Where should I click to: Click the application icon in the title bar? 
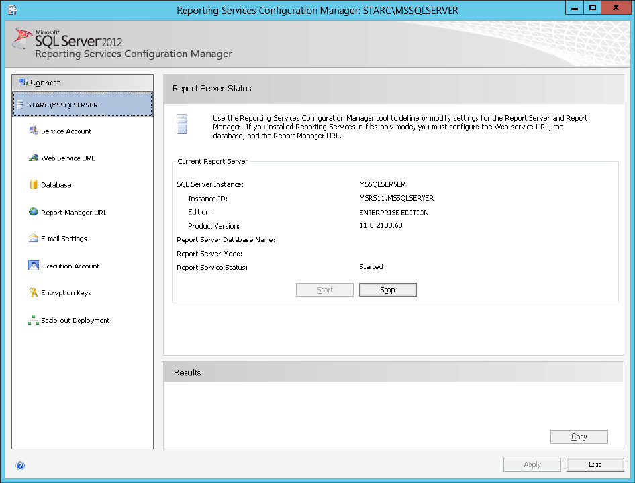pos(13,10)
